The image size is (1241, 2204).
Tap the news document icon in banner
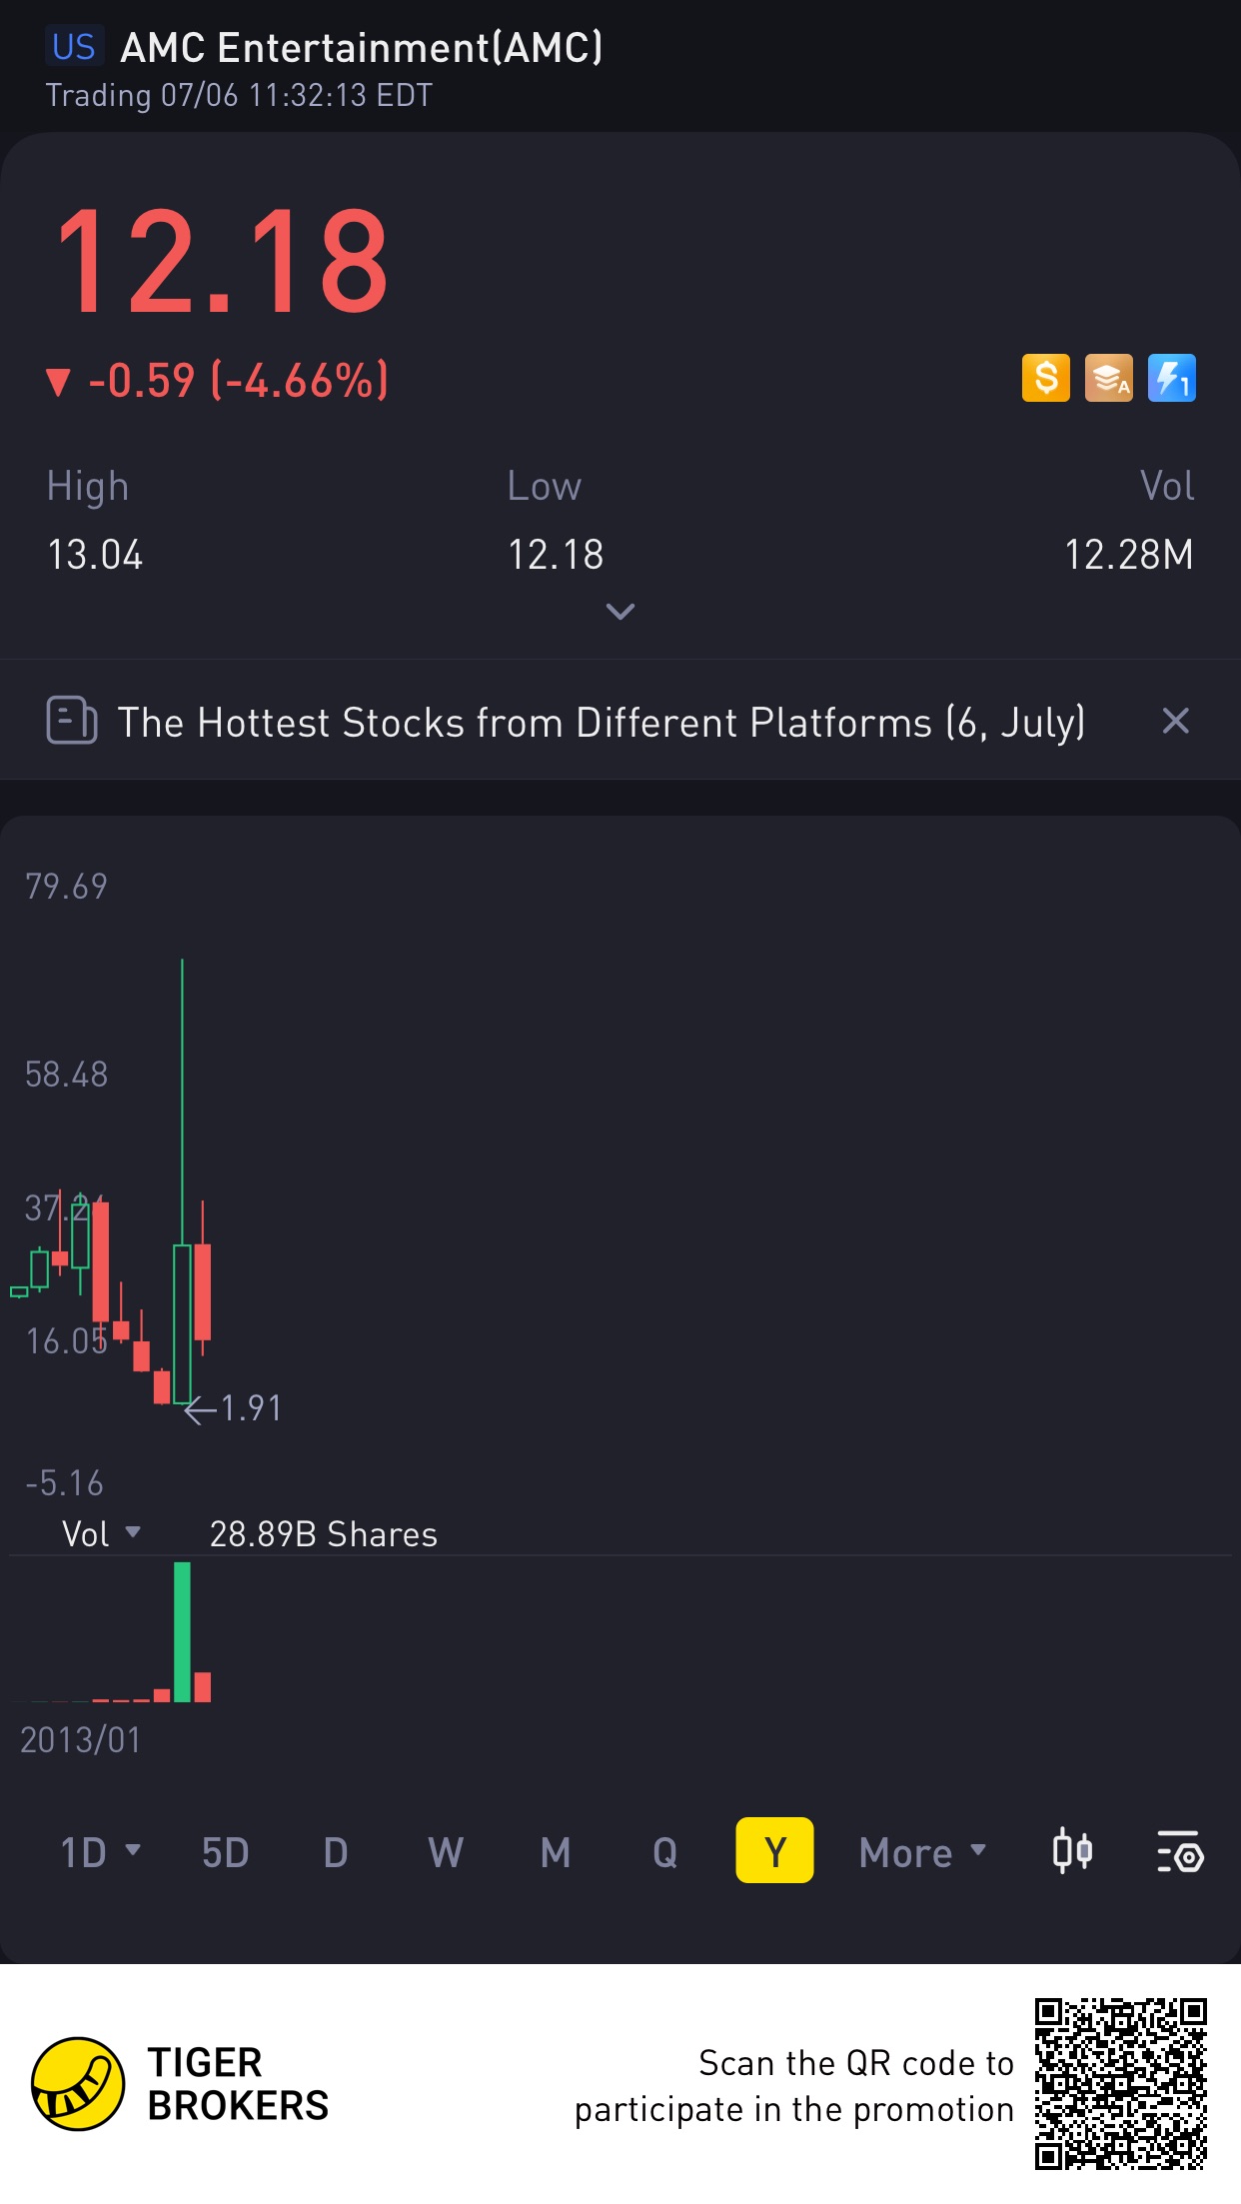point(72,721)
